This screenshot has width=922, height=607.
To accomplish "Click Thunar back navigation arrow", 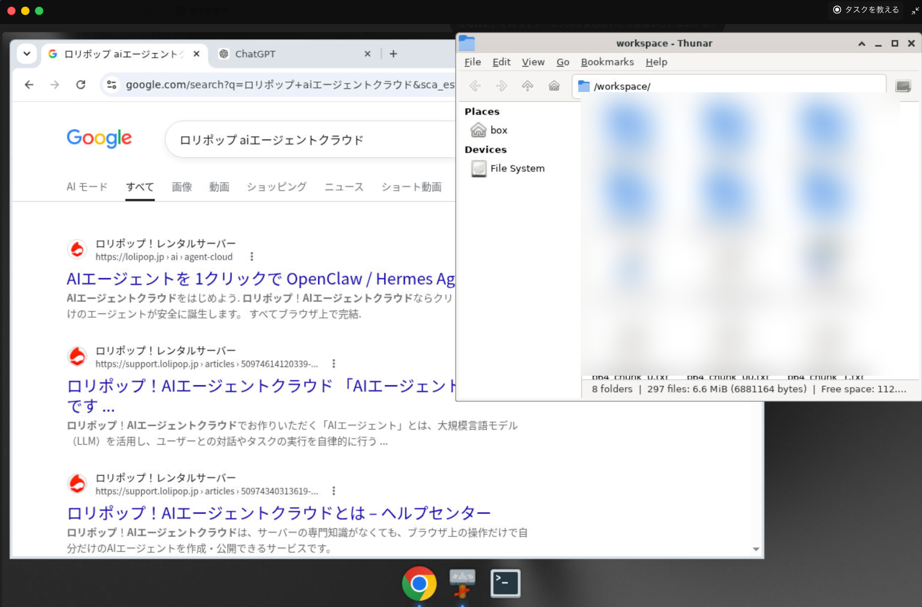I will [x=475, y=86].
